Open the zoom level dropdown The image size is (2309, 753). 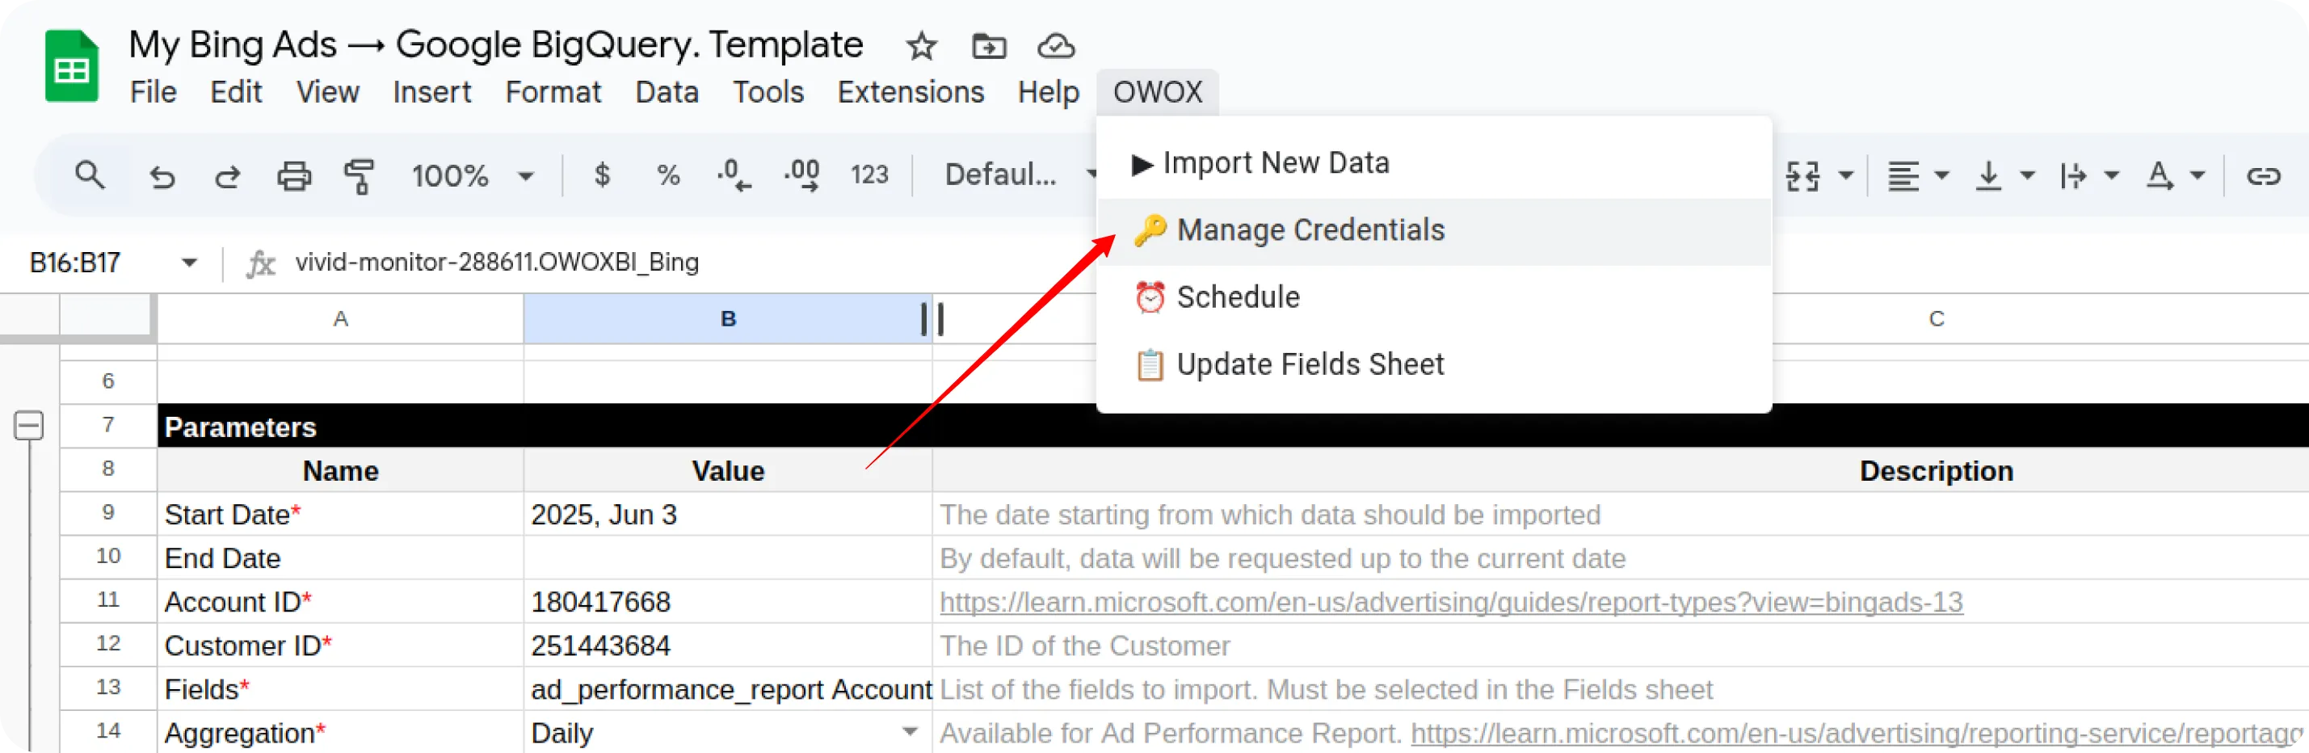(x=525, y=175)
